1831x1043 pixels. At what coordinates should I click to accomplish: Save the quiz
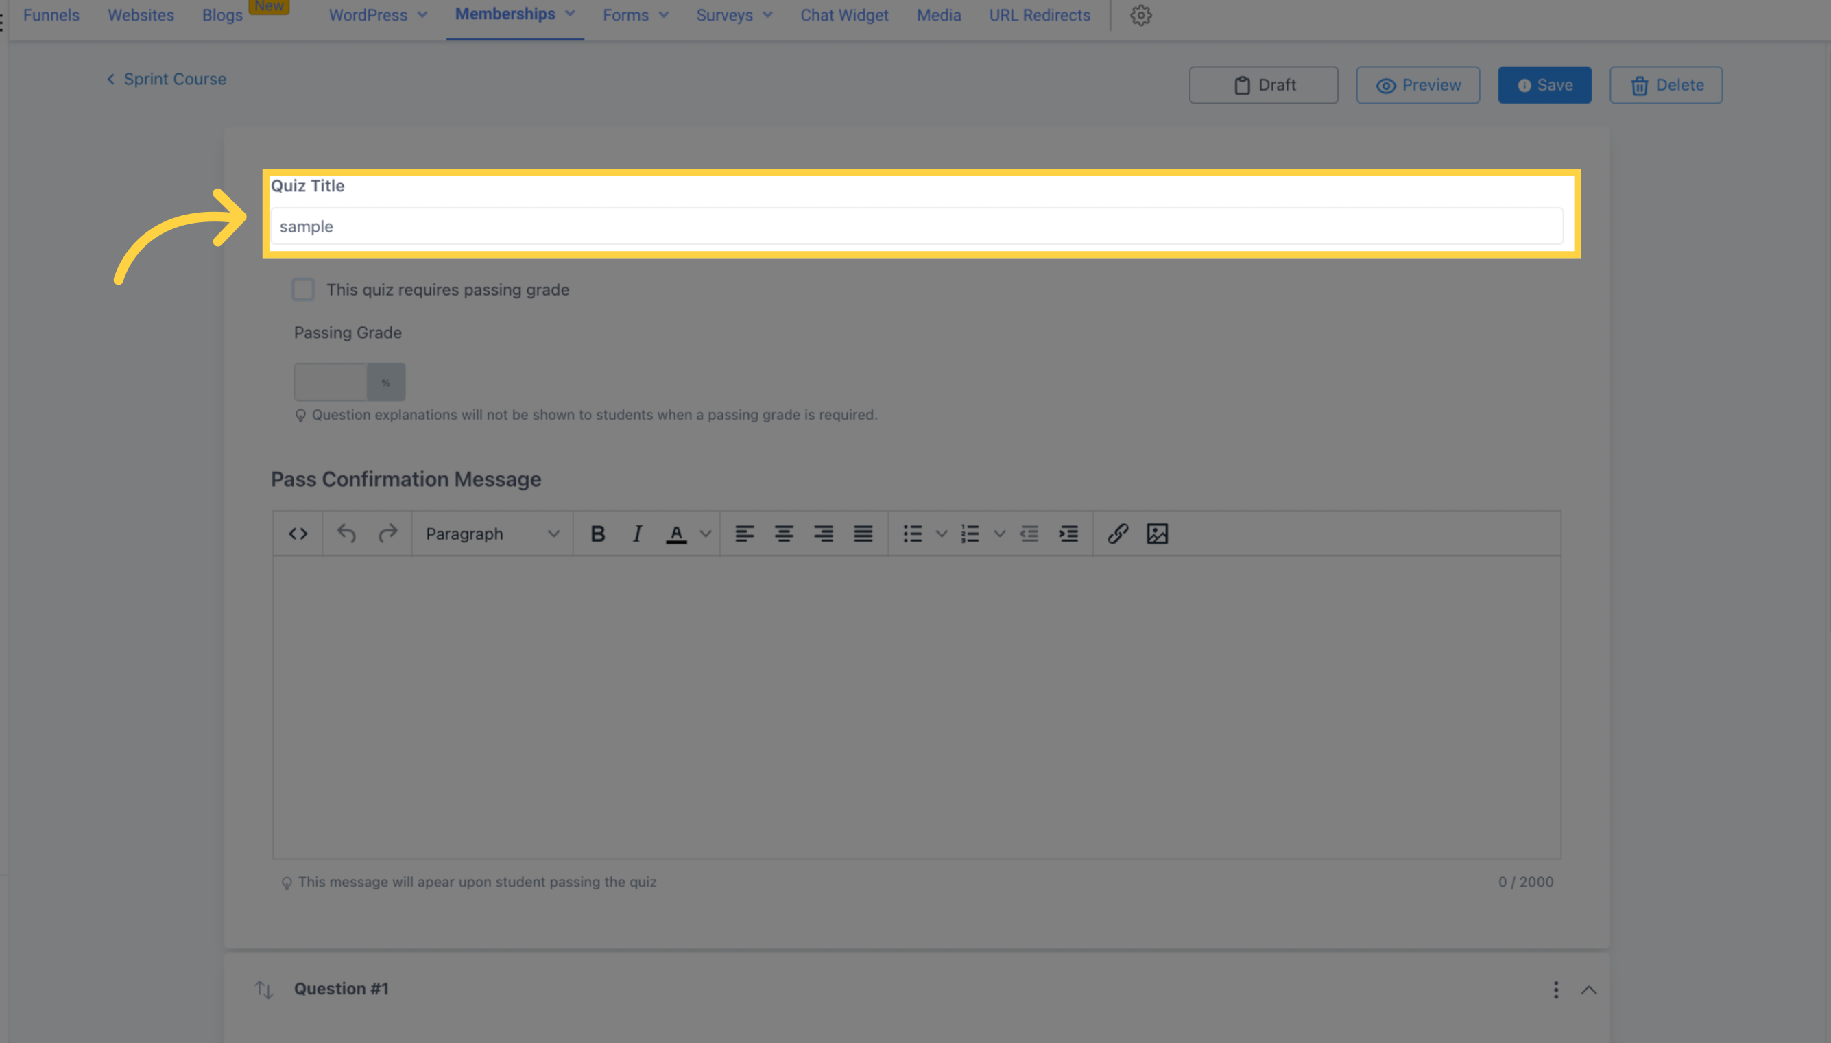pos(1544,84)
